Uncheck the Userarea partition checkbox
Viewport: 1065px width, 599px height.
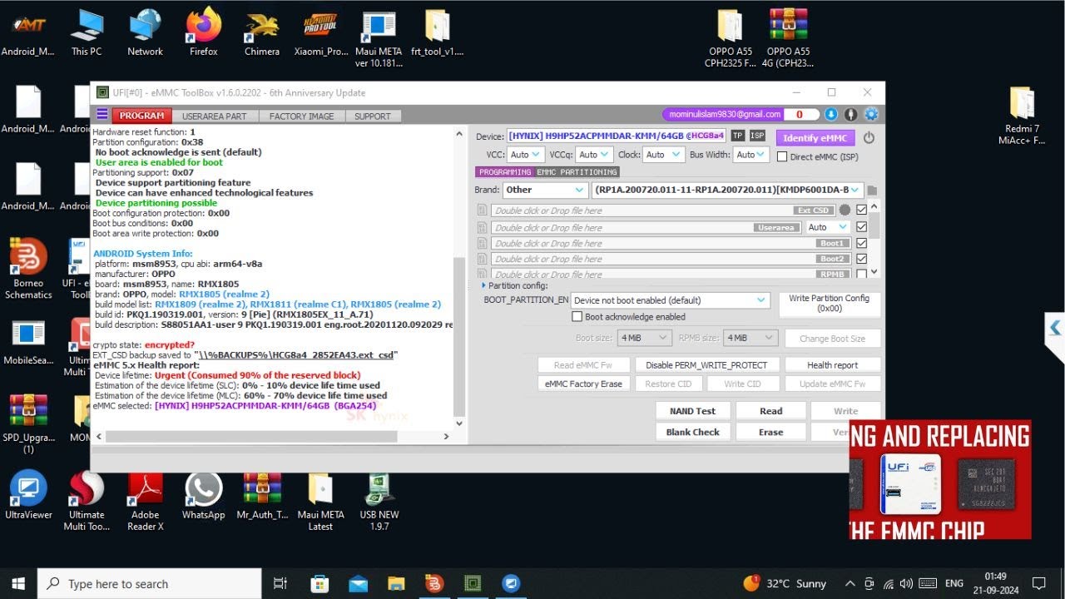tap(861, 226)
